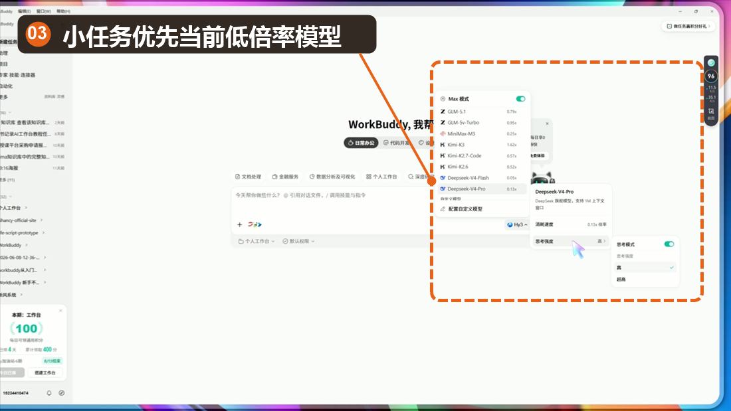This screenshot has height=411, width=731.
Task: Open the 默认权限 dropdown
Action: tap(298, 242)
